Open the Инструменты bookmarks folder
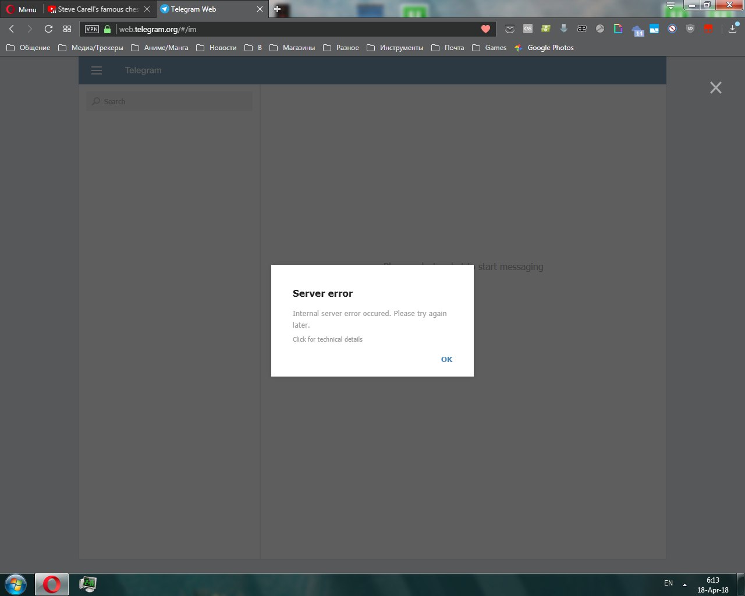The height and width of the screenshot is (596, 745). point(395,48)
